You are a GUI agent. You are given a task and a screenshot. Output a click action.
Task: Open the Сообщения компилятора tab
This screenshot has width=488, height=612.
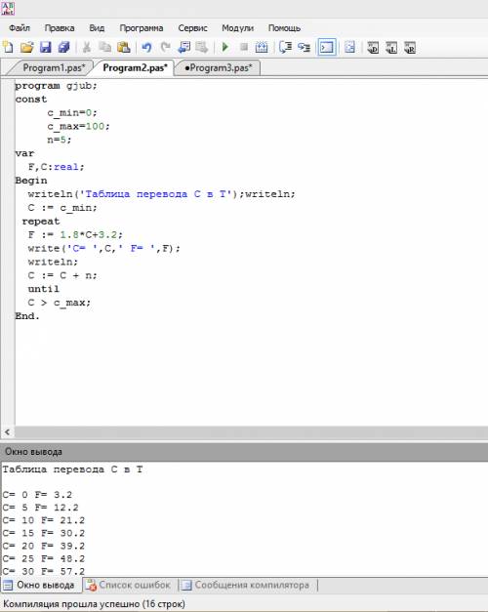247,585
